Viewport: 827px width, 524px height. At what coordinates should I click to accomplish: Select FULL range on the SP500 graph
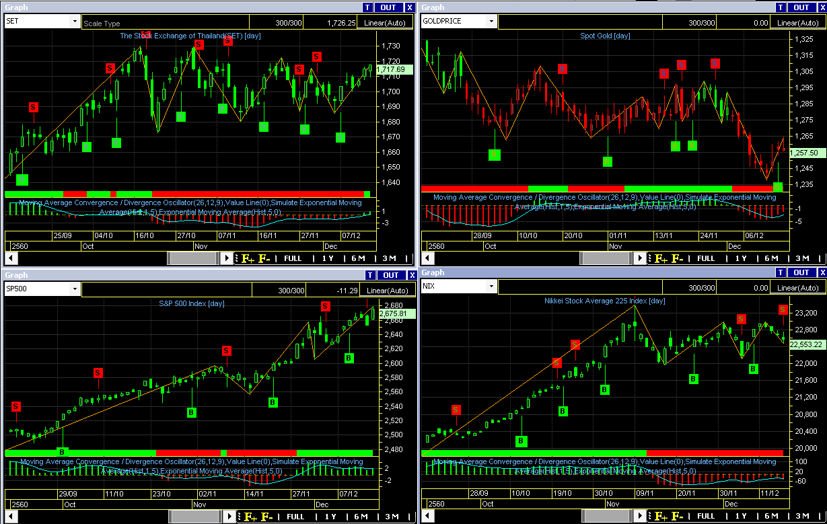tap(295, 517)
